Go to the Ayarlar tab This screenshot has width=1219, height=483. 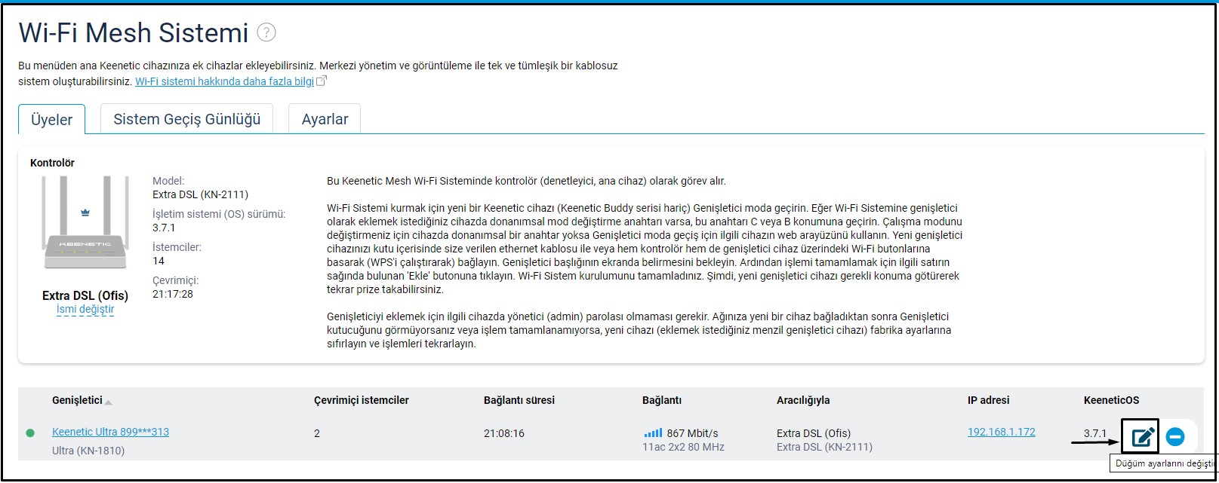pos(325,119)
